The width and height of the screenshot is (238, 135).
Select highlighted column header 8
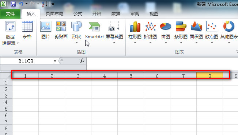[210, 75]
